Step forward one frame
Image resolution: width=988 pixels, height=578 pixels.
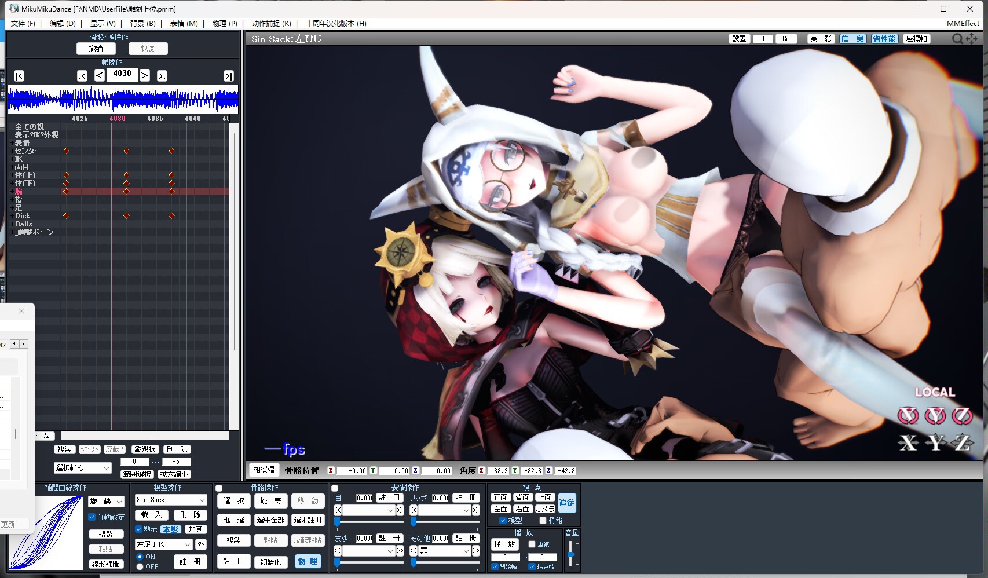145,75
